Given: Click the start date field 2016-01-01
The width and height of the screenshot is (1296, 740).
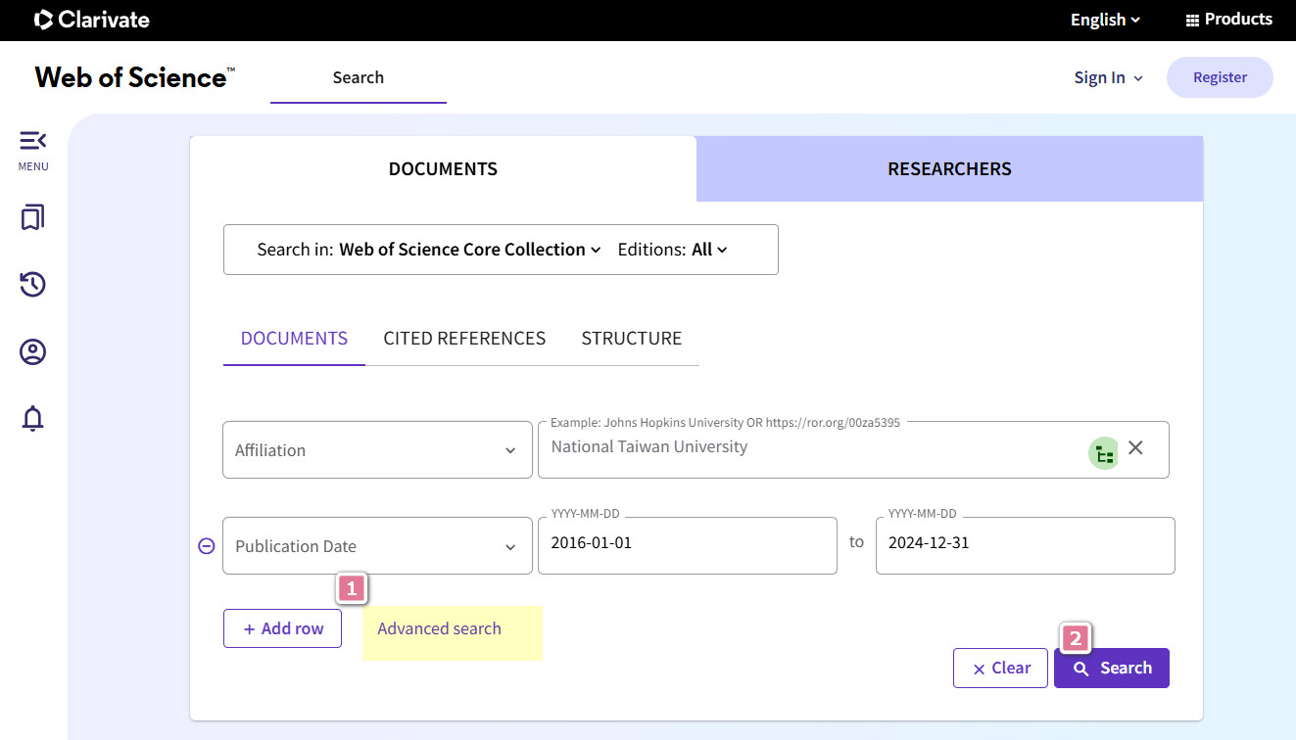Looking at the screenshot, I should (688, 545).
